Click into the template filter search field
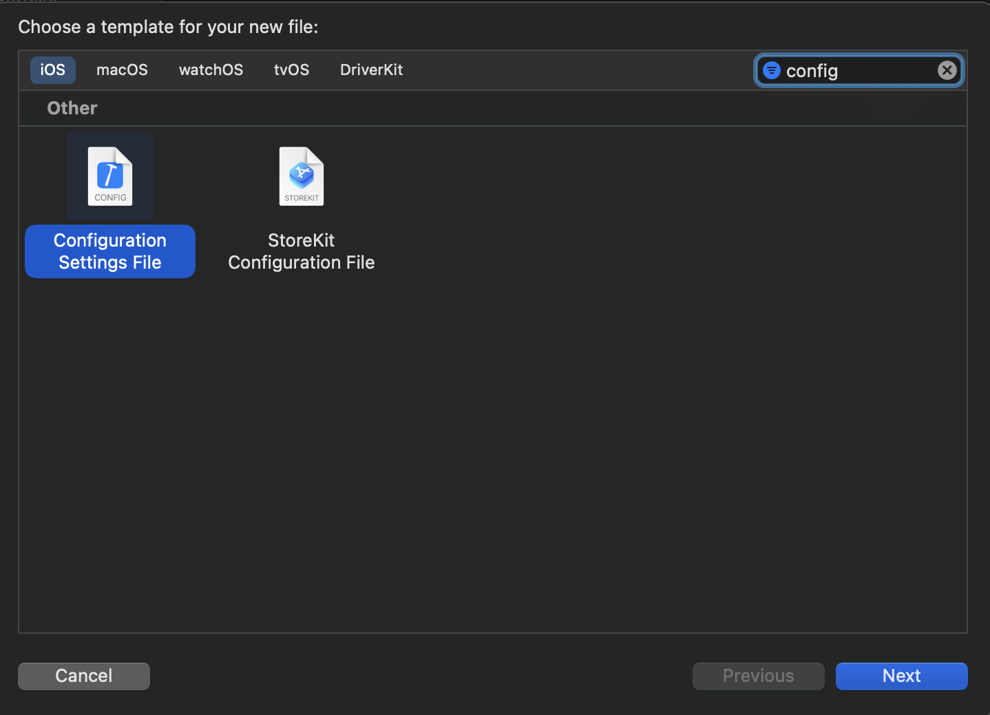Viewport: 990px width, 715px height. (x=859, y=70)
